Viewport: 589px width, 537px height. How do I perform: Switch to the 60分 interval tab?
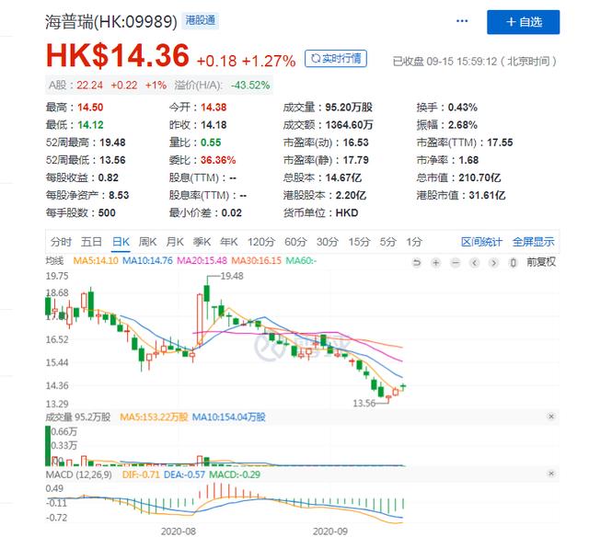(x=295, y=242)
